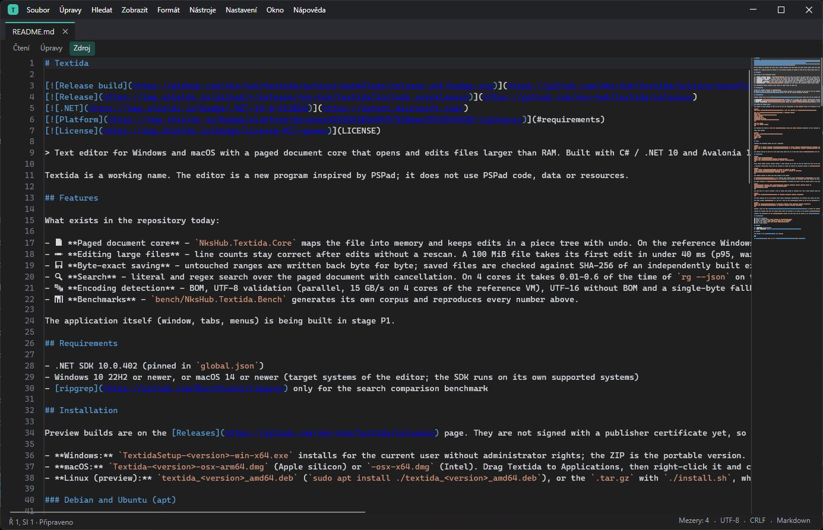Viewport: 823px width, 530px height.
Task: Switch to Čtení view mode
Action: tap(21, 48)
